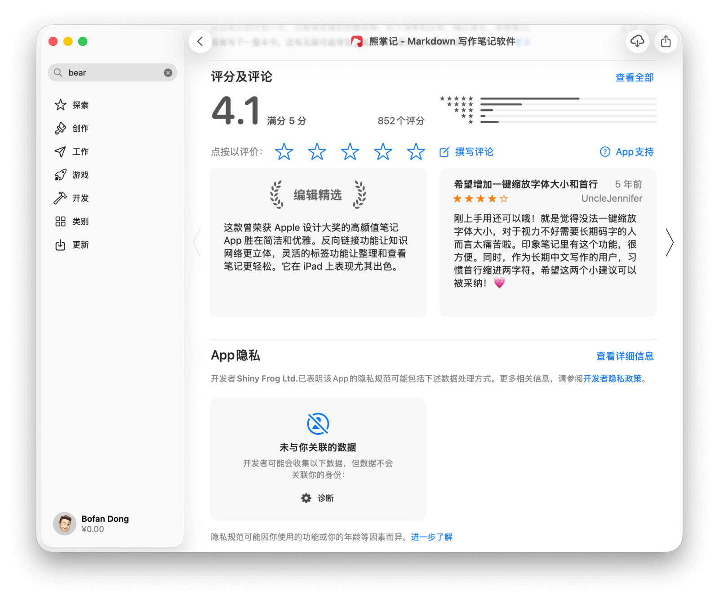The height and width of the screenshot is (600, 719).
Task: Click the 未与你关联的数据 privacy card
Action: click(x=318, y=459)
